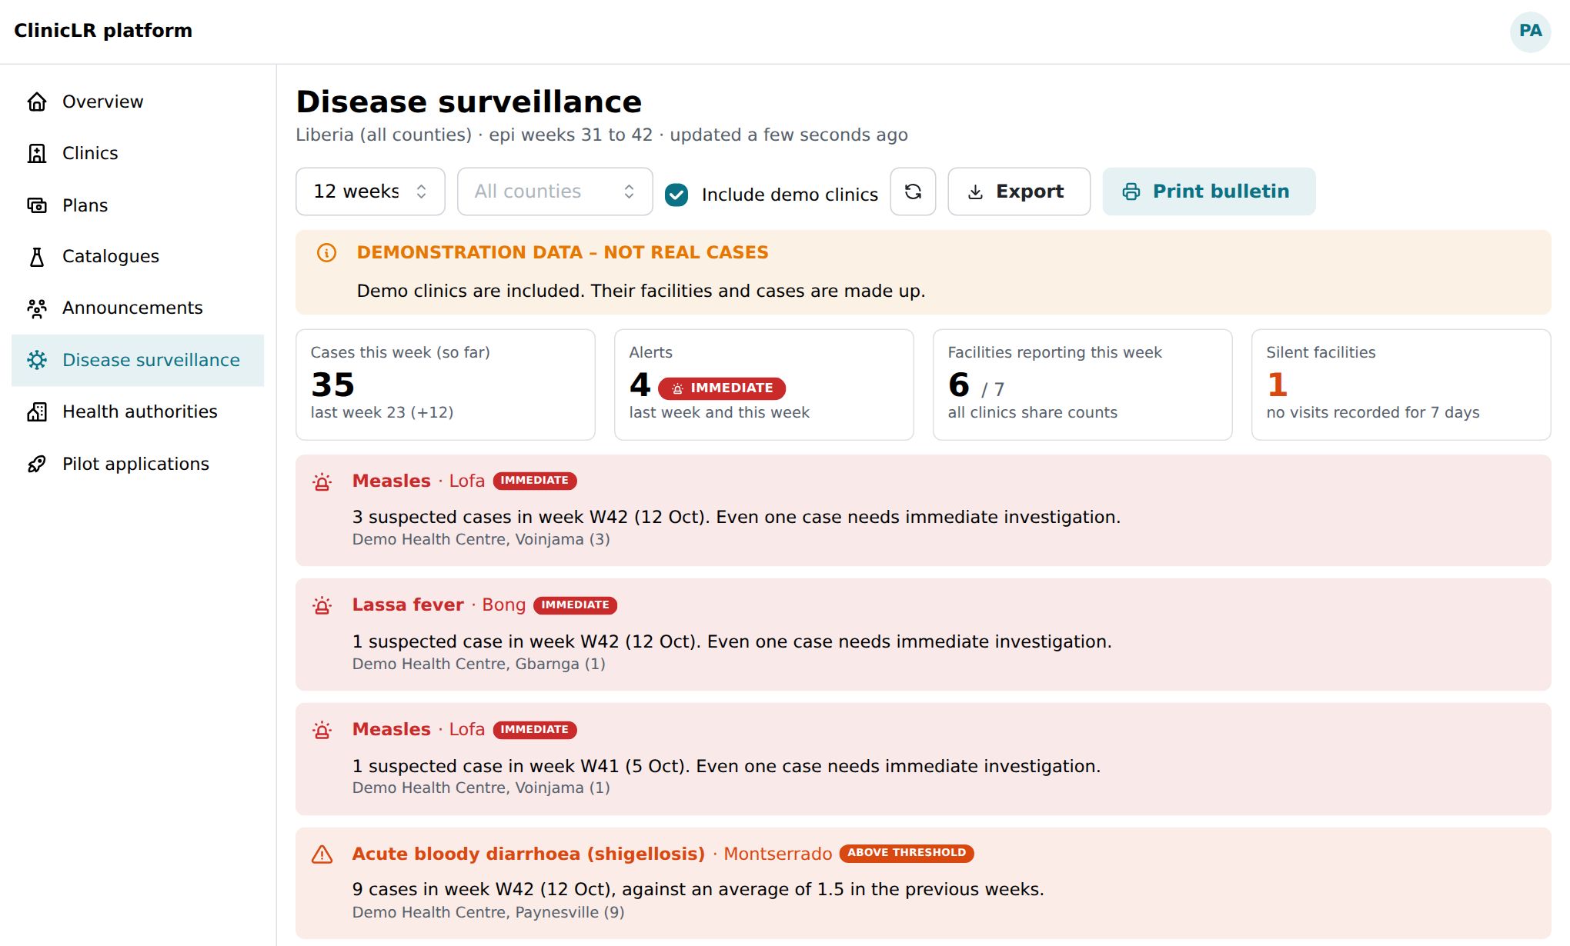
Task: Click 'Acute bloody diarrhoea (shigellosis)' title
Action: 529,854
